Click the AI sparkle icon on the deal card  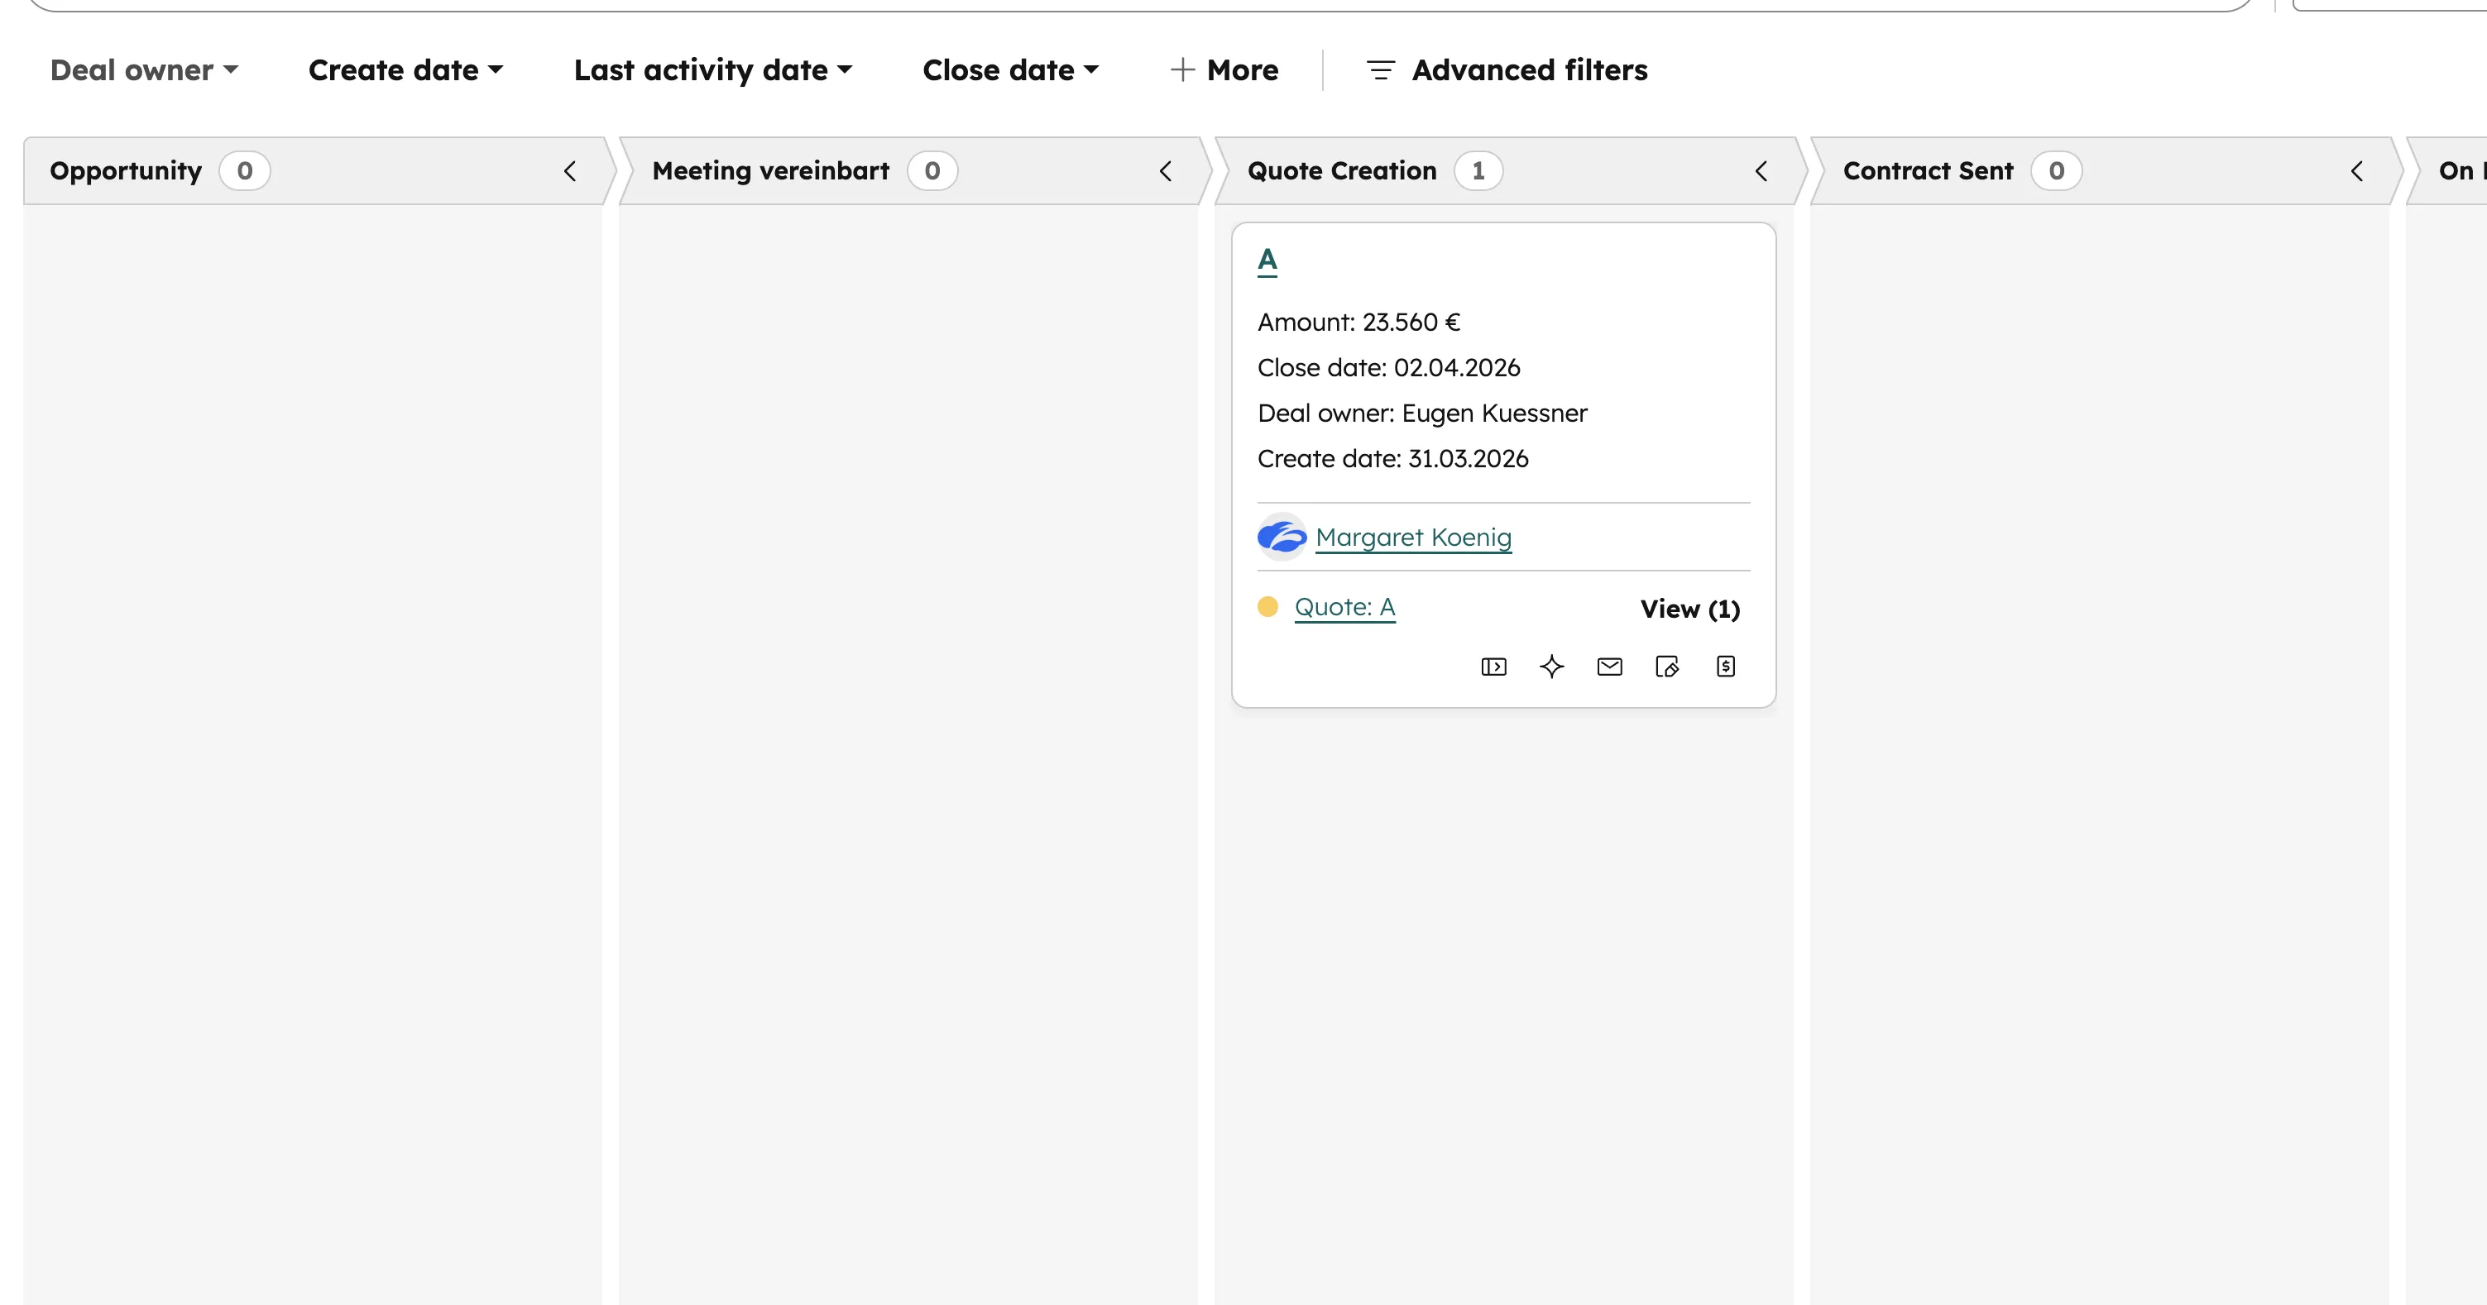coord(1551,666)
